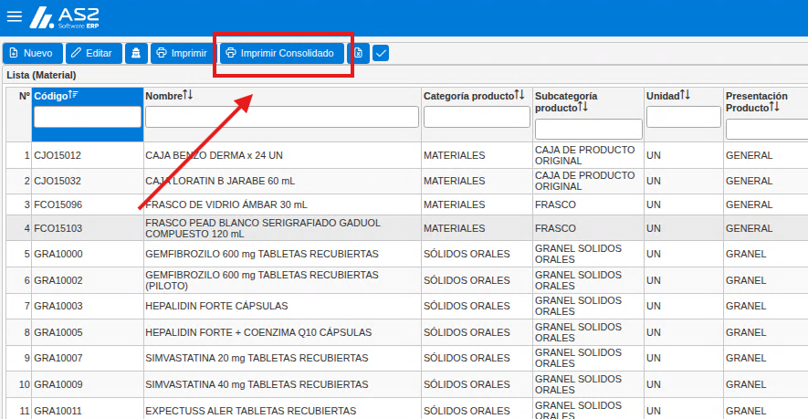This screenshot has width=808, height=419.
Task: Open the hamburger menu
Action: coord(15,16)
